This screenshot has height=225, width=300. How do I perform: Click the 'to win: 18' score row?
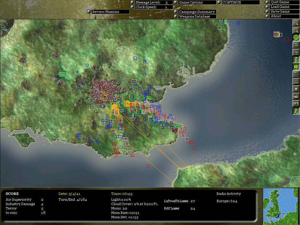[25, 213]
